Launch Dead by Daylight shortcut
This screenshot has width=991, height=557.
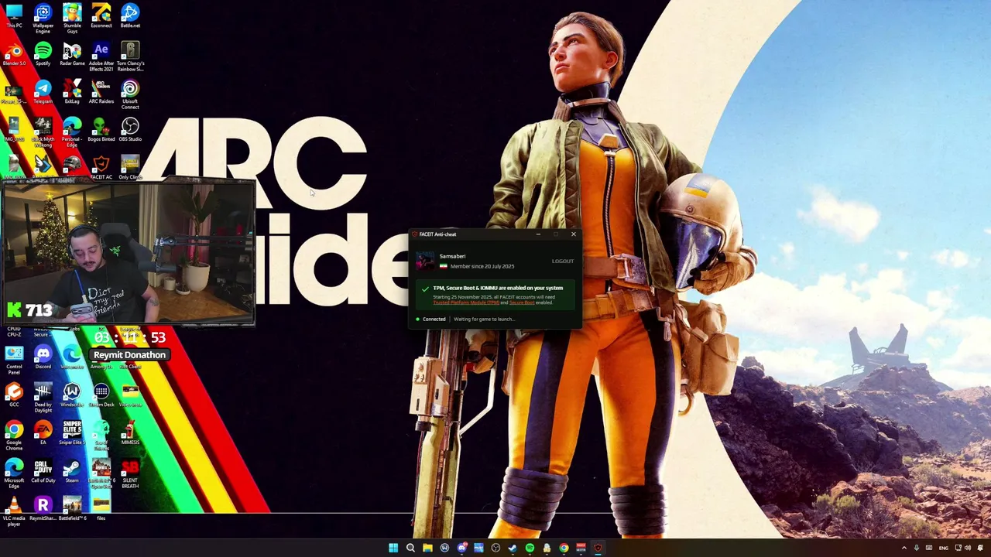coord(43,398)
